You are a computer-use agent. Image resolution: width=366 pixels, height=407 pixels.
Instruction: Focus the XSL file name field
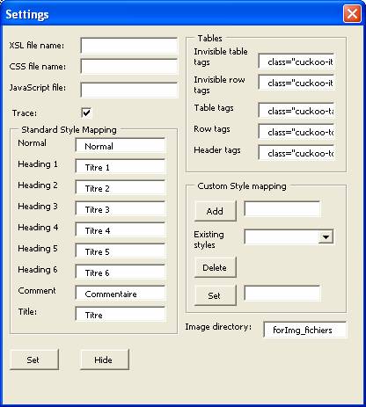(129, 46)
